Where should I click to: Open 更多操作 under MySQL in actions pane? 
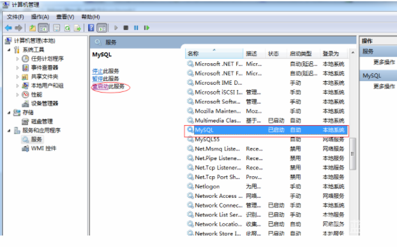point(384,86)
